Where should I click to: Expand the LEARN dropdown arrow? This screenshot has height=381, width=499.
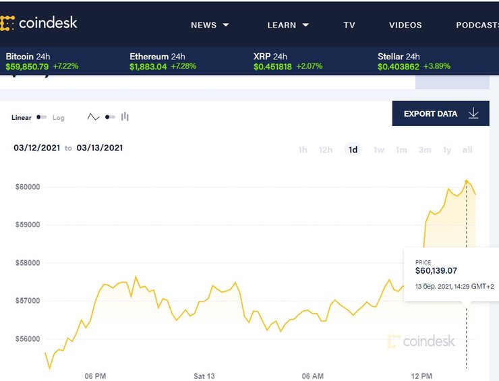click(305, 25)
